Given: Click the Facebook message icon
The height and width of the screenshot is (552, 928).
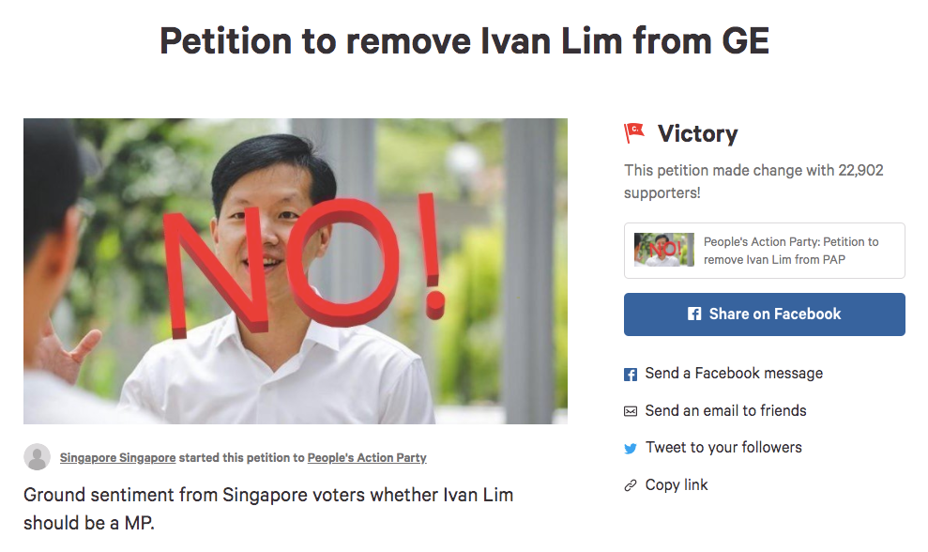Looking at the screenshot, I should click(631, 375).
